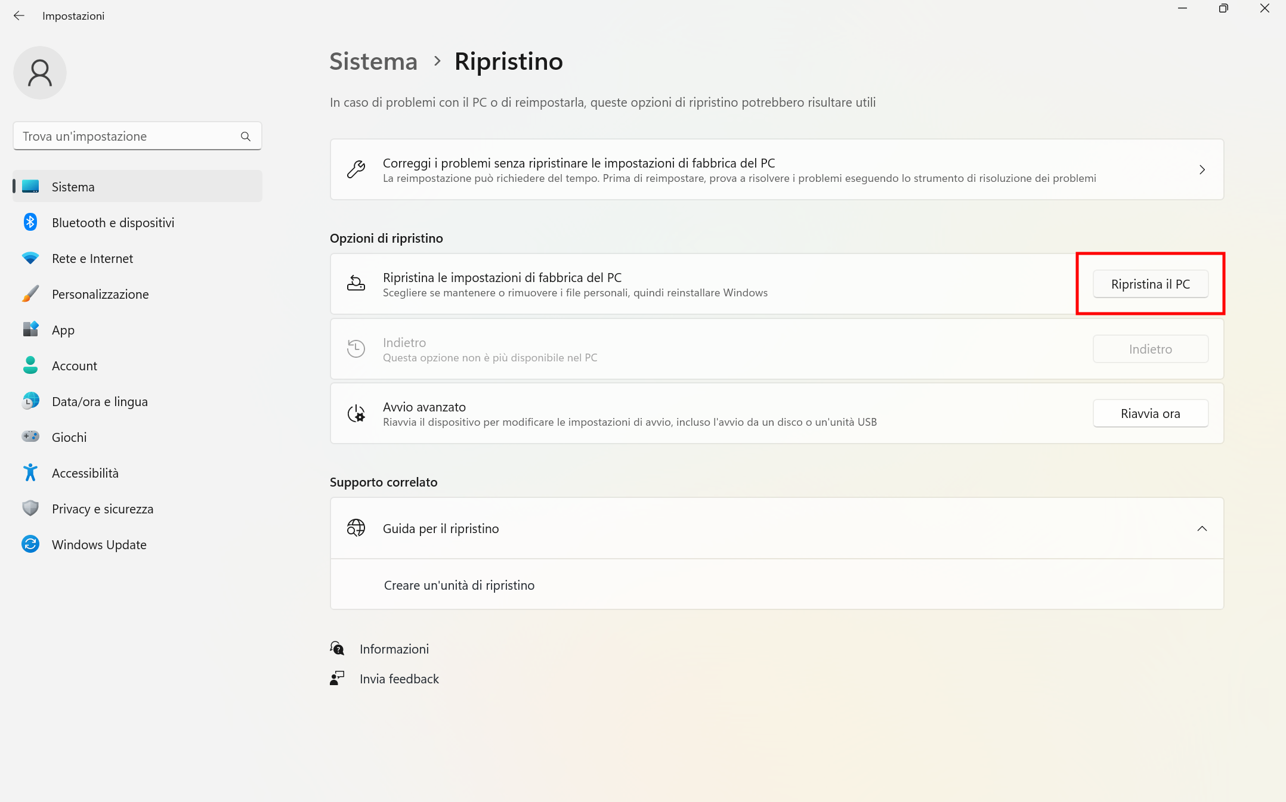Screen dimensions: 1286x802
Task: Open Rete e Internet section
Action: click(x=92, y=258)
